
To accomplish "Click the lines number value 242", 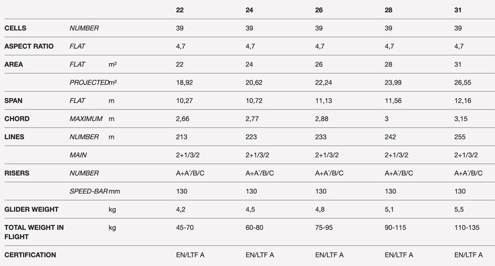I will click(390, 137).
